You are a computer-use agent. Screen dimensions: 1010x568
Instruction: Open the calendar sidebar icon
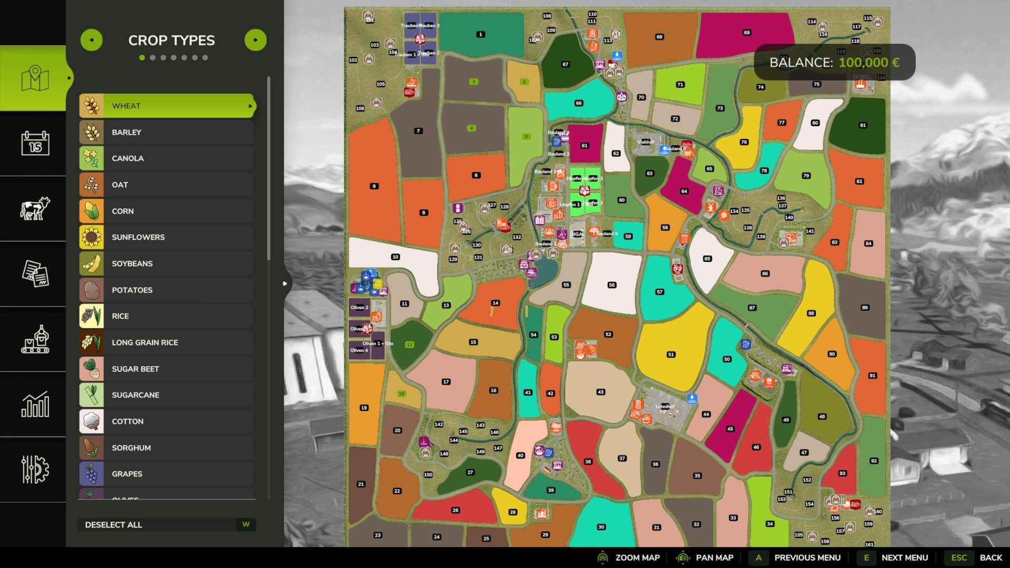coord(35,143)
